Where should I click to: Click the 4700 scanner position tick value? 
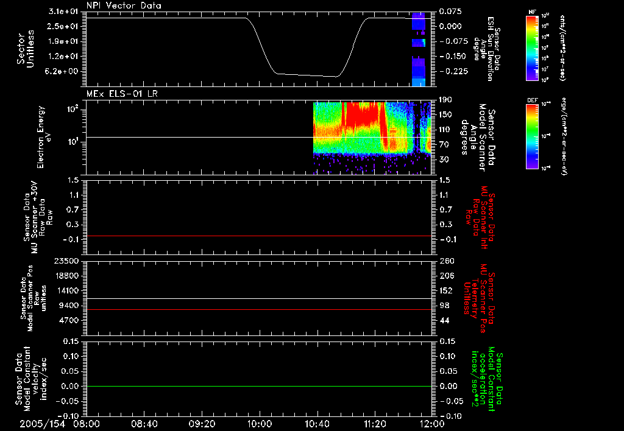(x=69, y=320)
